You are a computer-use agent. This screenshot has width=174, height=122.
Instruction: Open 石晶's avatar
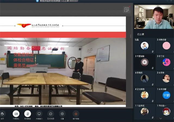pos(145,46)
